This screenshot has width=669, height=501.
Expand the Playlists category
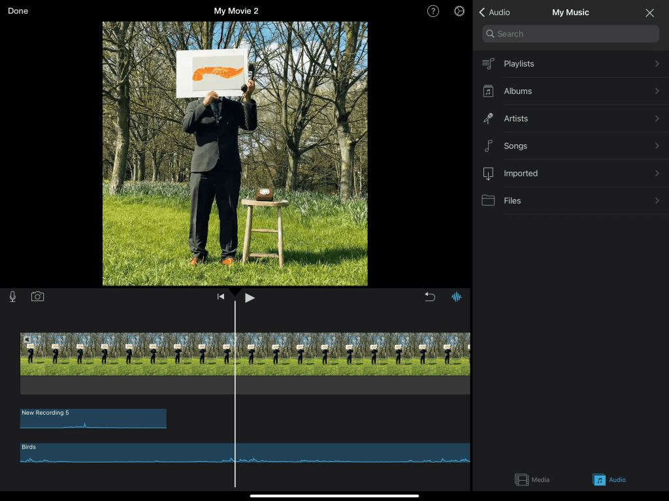tap(570, 64)
